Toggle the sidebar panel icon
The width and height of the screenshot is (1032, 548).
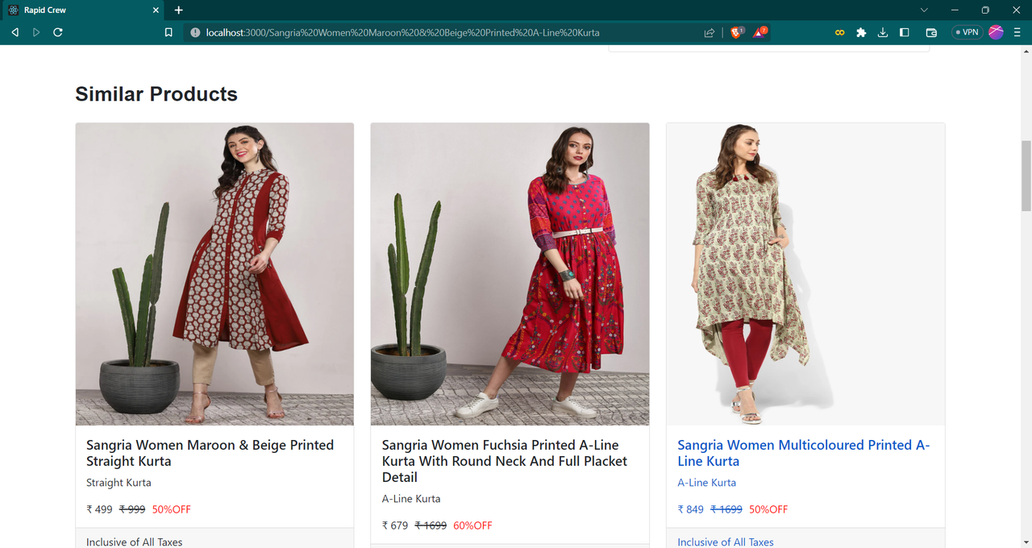point(905,32)
